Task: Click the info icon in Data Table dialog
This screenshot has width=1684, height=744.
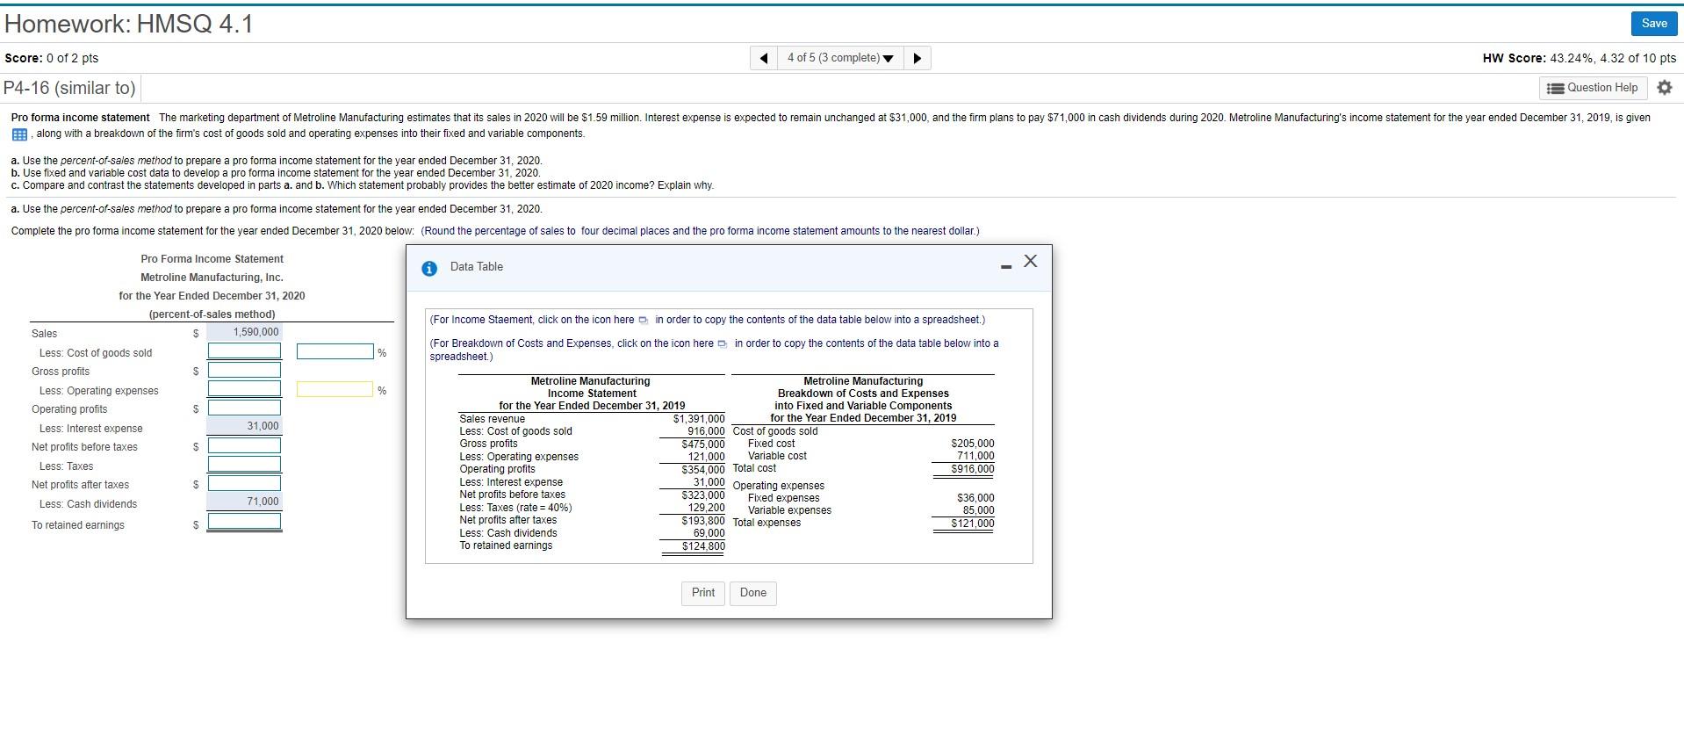Action: (429, 269)
